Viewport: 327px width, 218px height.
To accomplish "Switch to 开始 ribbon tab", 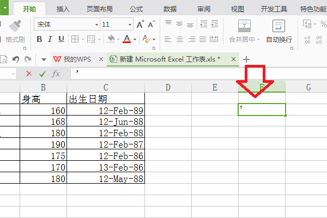I will [29, 9].
